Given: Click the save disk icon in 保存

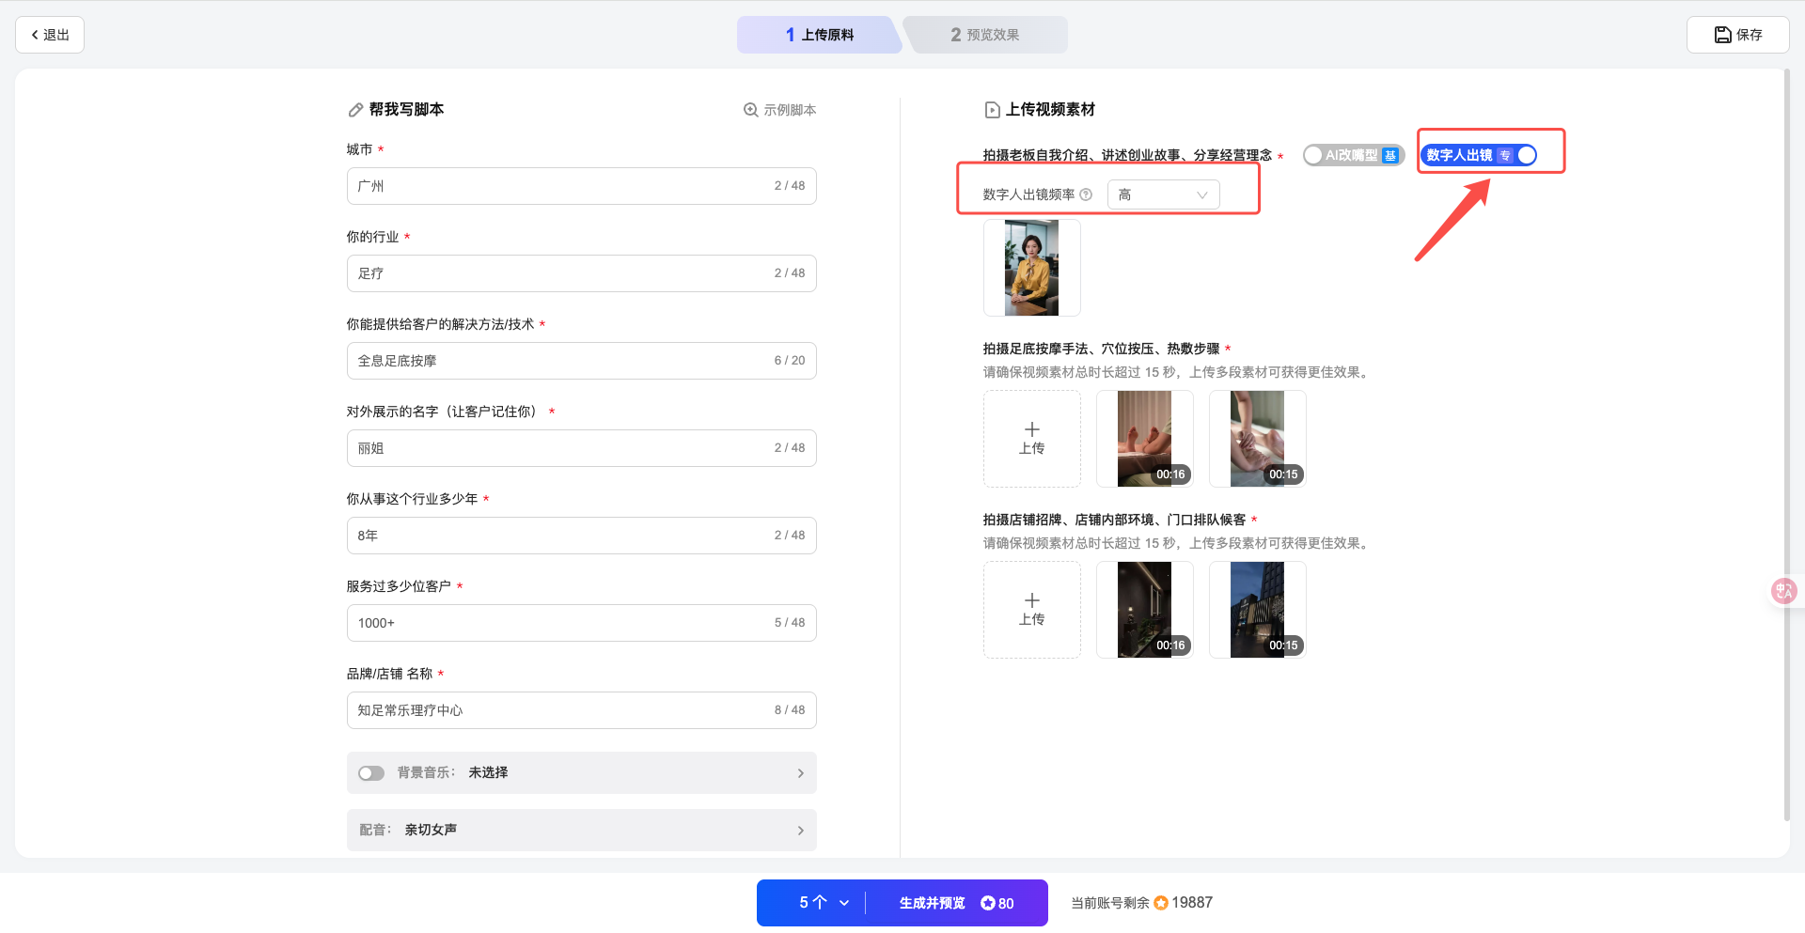Looking at the screenshot, I should click(x=1722, y=35).
